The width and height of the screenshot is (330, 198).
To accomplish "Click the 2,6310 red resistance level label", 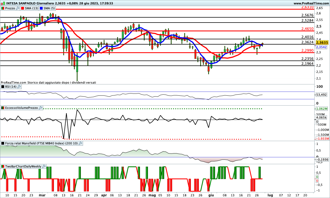I will pos(307,7).
